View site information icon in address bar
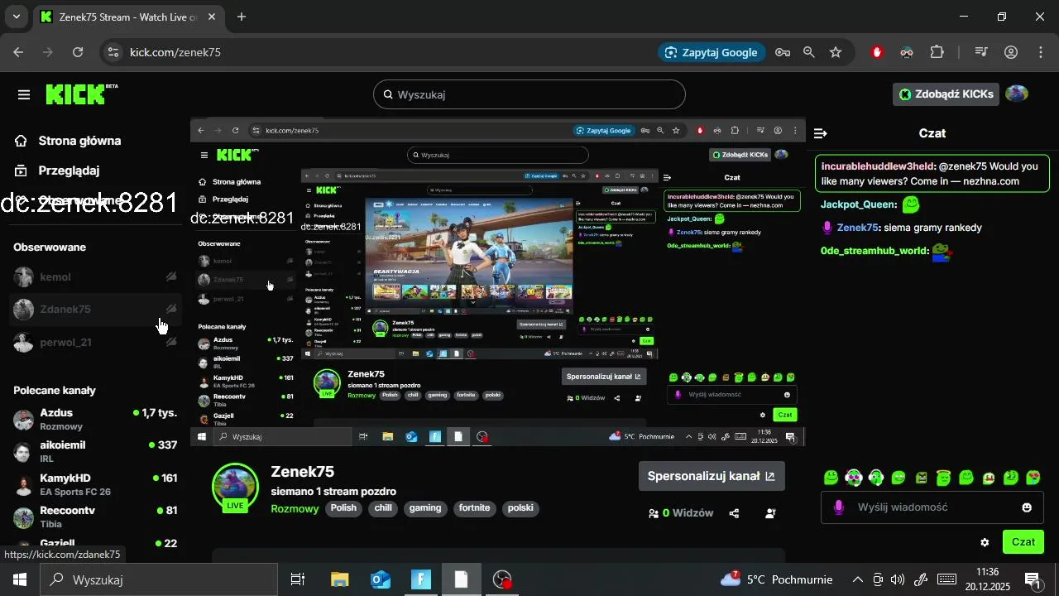The width and height of the screenshot is (1059, 596). point(113,52)
